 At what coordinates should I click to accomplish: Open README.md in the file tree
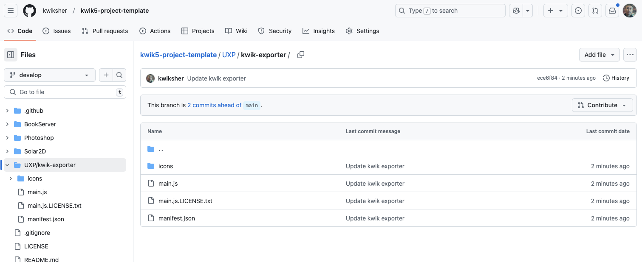41,259
